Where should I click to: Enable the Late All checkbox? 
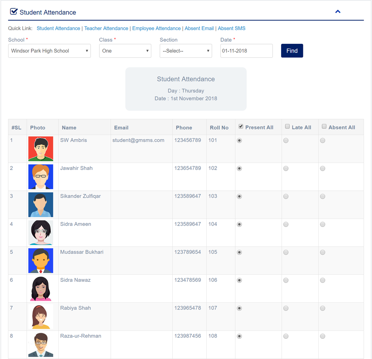click(288, 127)
